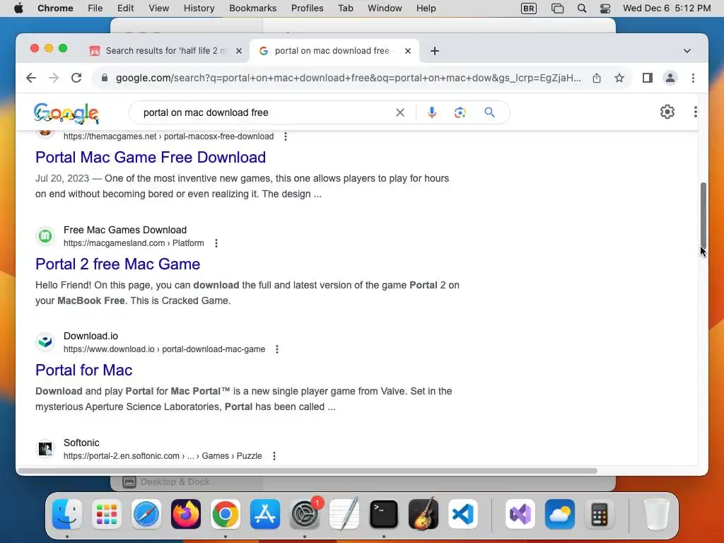This screenshot has width=724, height=543.
Task: Open more options for macgamesland.com result
Action: click(x=216, y=243)
